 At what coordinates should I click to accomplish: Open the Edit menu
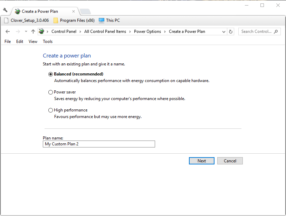[20, 42]
